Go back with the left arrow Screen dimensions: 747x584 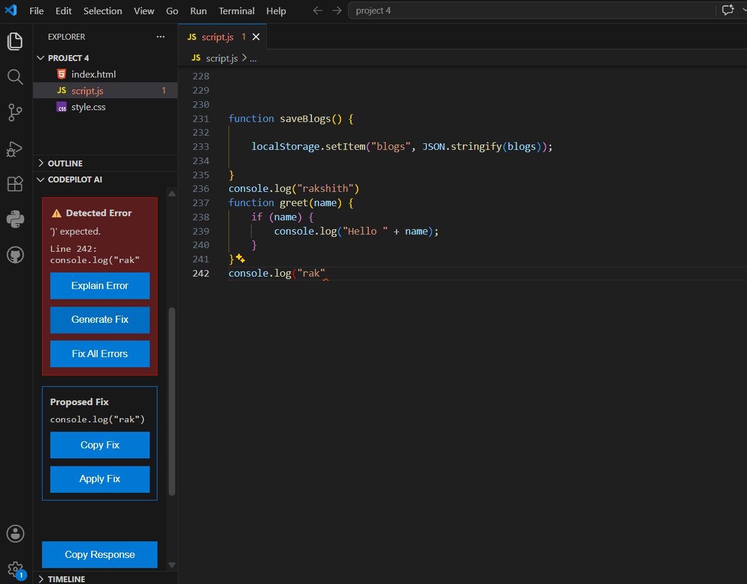click(x=318, y=11)
